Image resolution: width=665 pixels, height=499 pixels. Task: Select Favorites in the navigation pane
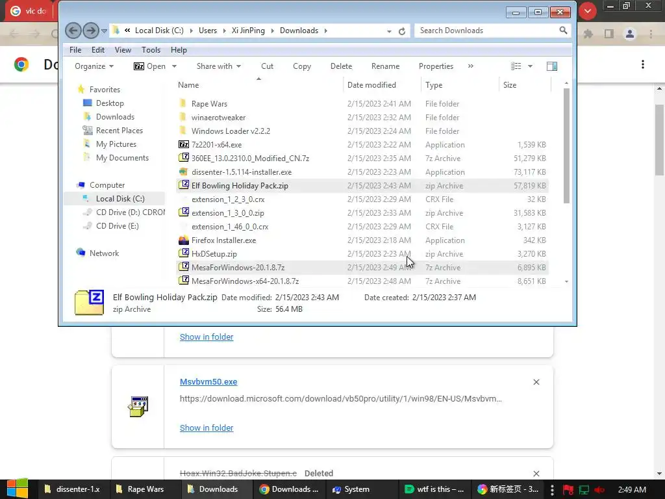tap(105, 90)
